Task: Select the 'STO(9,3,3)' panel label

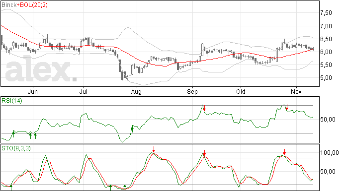Action: [x=16, y=148]
